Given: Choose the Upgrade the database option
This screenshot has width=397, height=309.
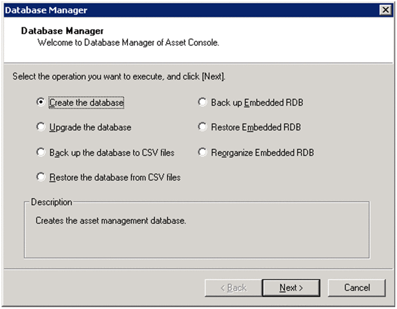Looking at the screenshot, I should (90, 127).
